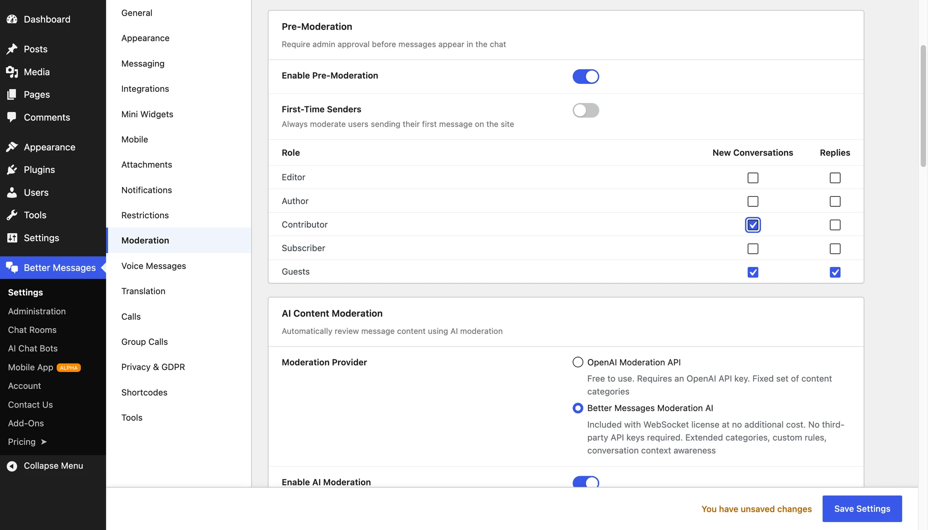928x530 pixels.
Task: Open the Group Calls settings tab
Action: tap(179, 342)
